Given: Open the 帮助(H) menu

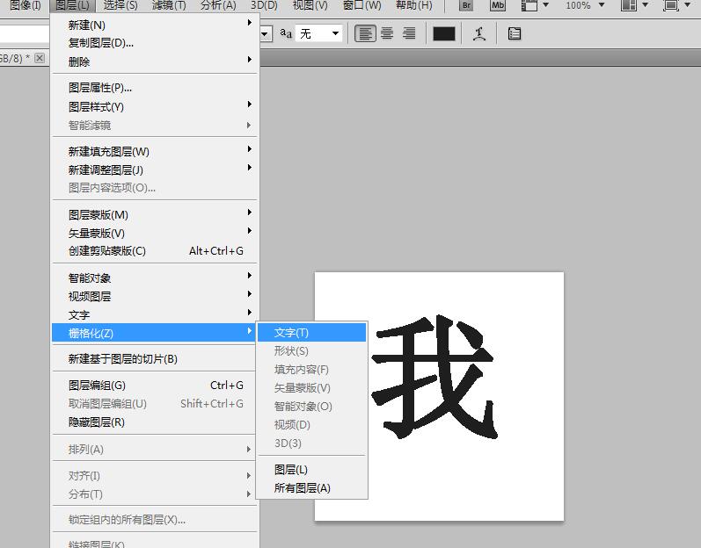Looking at the screenshot, I should tap(414, 5).
